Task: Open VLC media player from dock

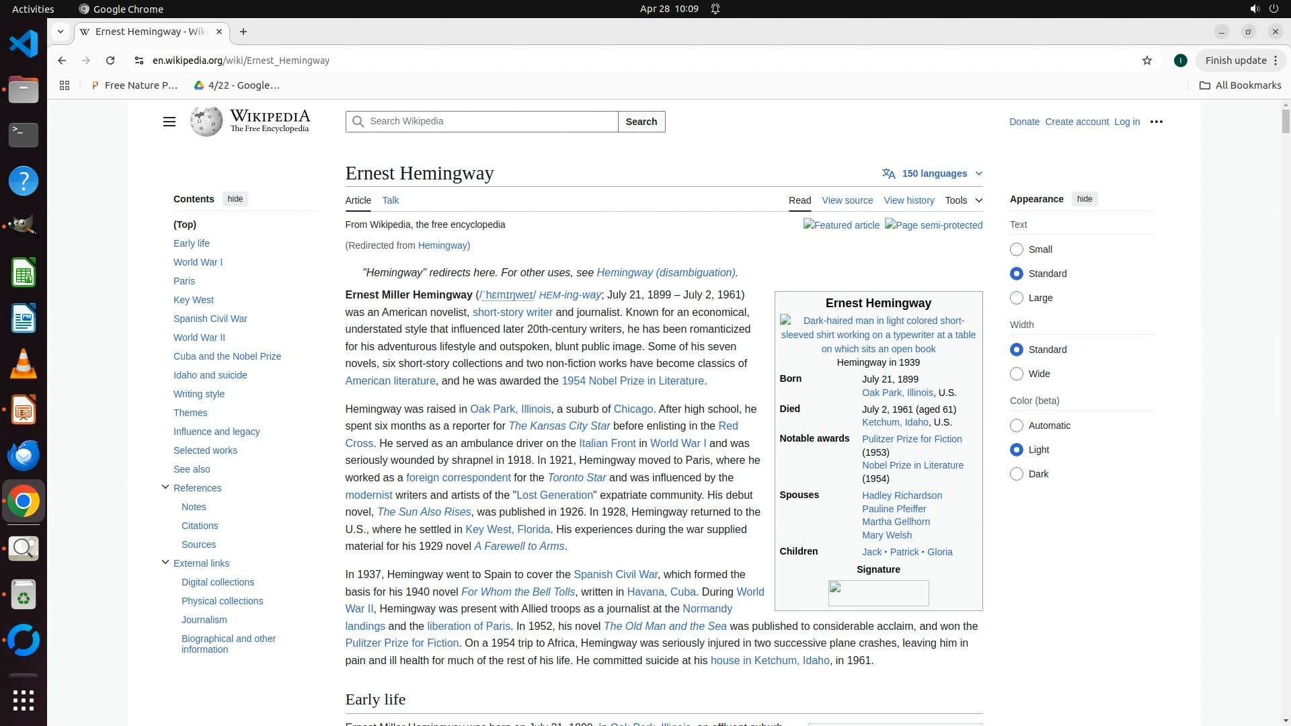Action: pos(24,364)
